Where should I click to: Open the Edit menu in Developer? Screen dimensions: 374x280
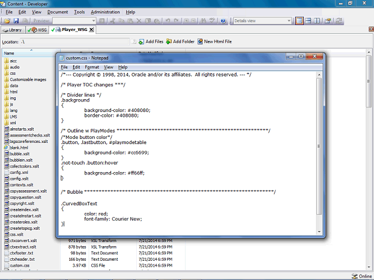point(22,12)
